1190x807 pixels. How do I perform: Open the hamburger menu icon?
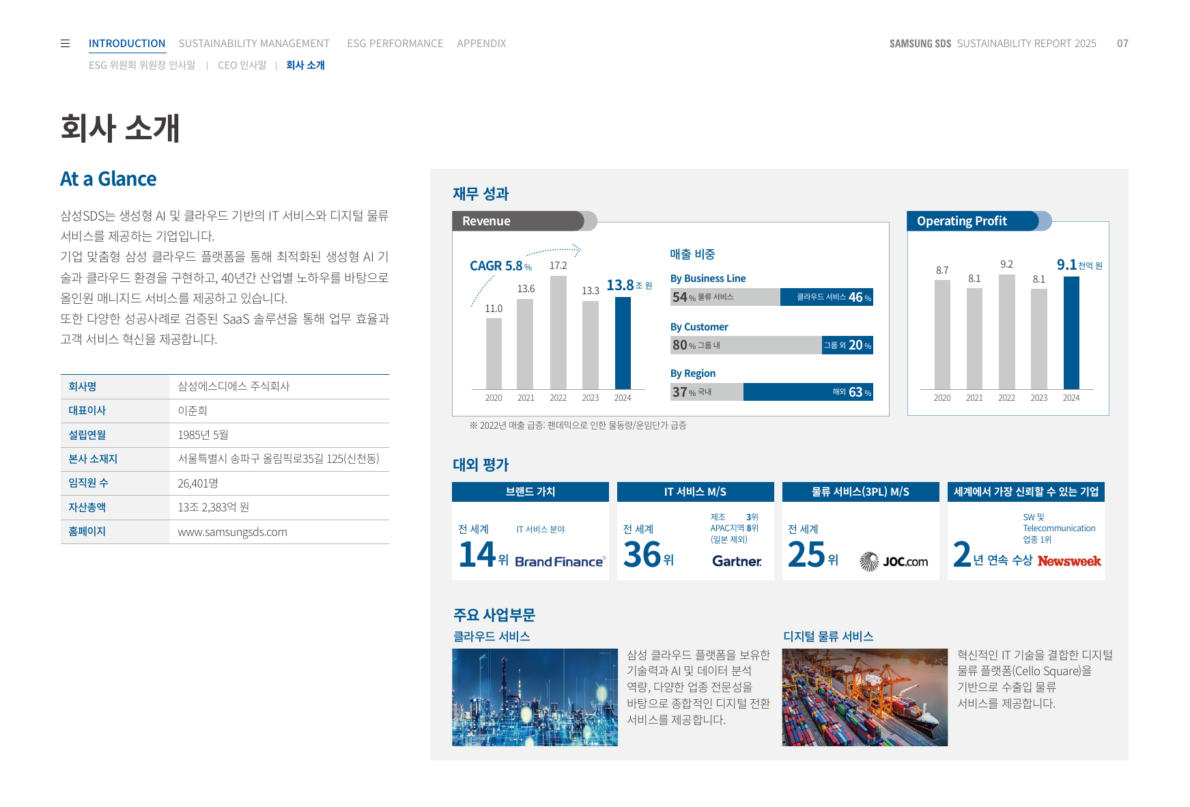coord(65,43)
